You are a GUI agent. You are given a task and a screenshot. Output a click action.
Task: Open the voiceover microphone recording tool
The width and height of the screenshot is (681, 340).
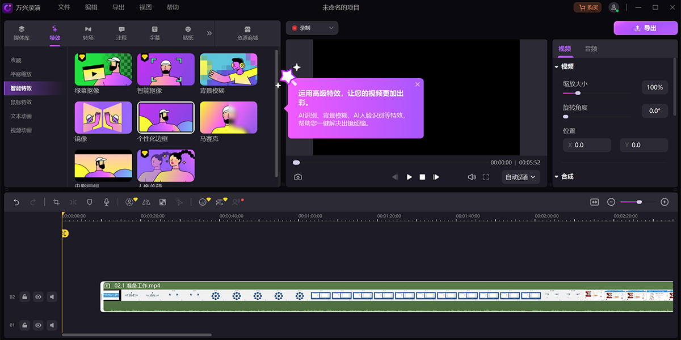point(106,202)
